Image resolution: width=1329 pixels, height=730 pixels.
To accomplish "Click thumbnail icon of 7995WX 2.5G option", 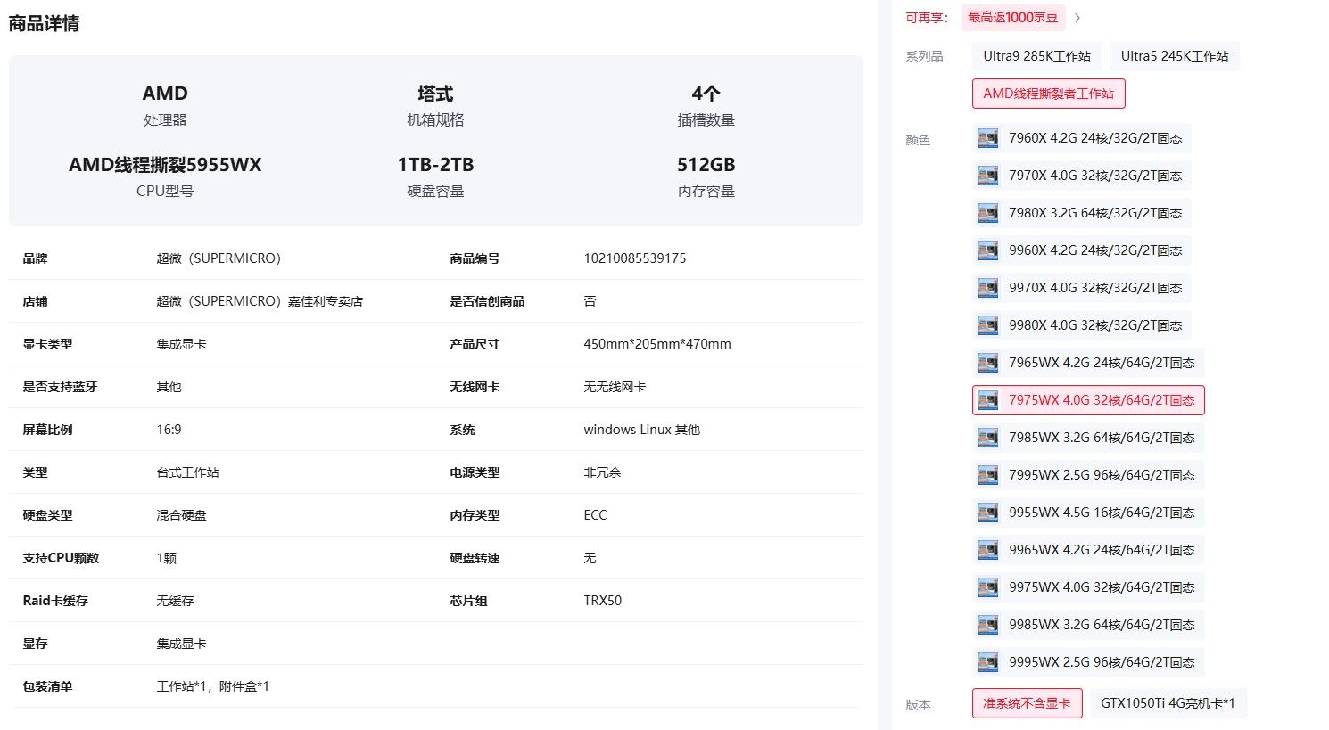I will [x=987, y=475].
